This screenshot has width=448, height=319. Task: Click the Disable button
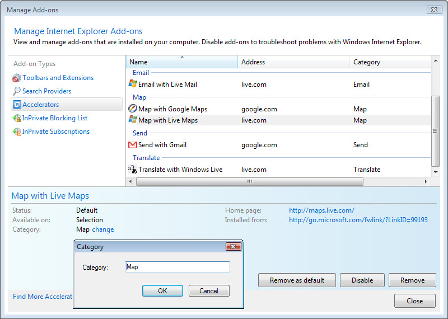pos(362,280)
